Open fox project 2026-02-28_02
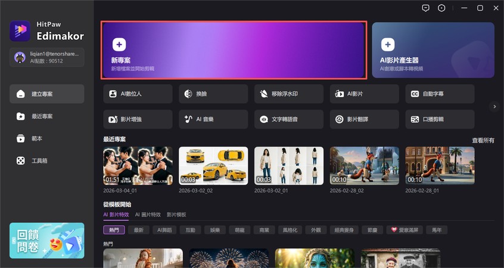The image size is (504, 268). click(x=365, y=166)
